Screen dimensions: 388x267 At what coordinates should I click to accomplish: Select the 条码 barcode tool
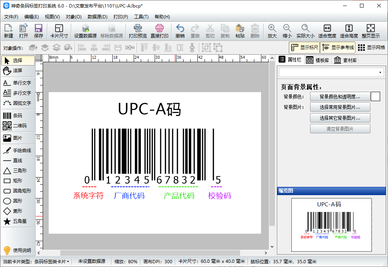[18, 115]
